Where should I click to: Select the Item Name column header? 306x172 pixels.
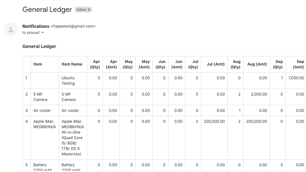click(x=72, y=64)
